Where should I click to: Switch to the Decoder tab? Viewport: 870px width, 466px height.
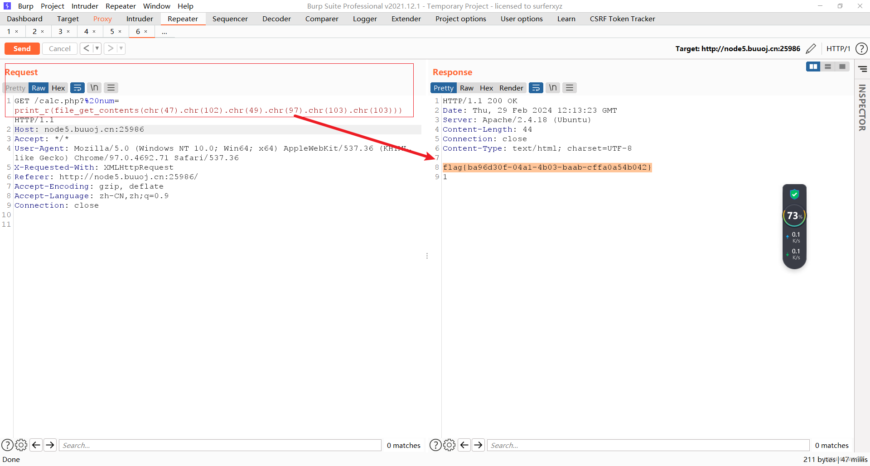click(276, 19)
